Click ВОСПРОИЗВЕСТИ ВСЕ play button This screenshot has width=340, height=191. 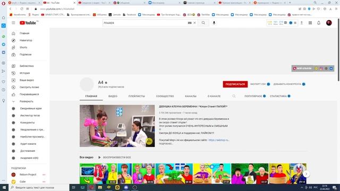point(115,158)
